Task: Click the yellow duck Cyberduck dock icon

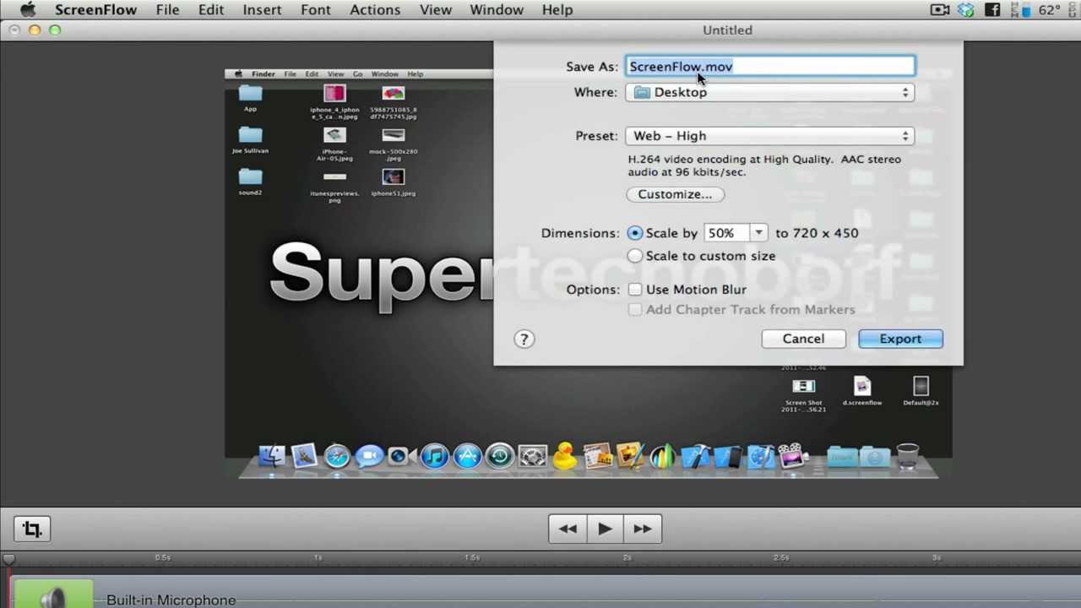Action: pyautogui.click(x=564, y=457)
